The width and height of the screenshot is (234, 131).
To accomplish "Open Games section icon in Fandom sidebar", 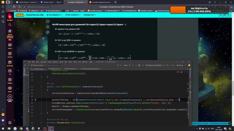I will point(10,45).
